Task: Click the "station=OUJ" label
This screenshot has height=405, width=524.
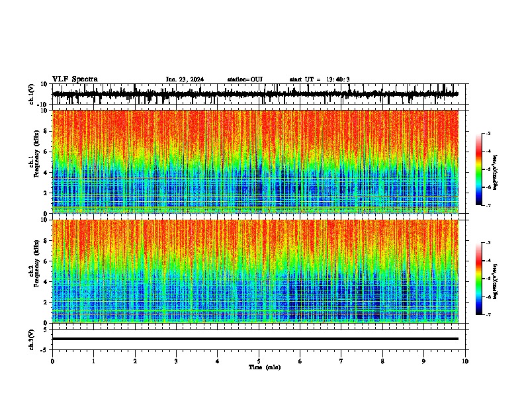Action: 245,79
